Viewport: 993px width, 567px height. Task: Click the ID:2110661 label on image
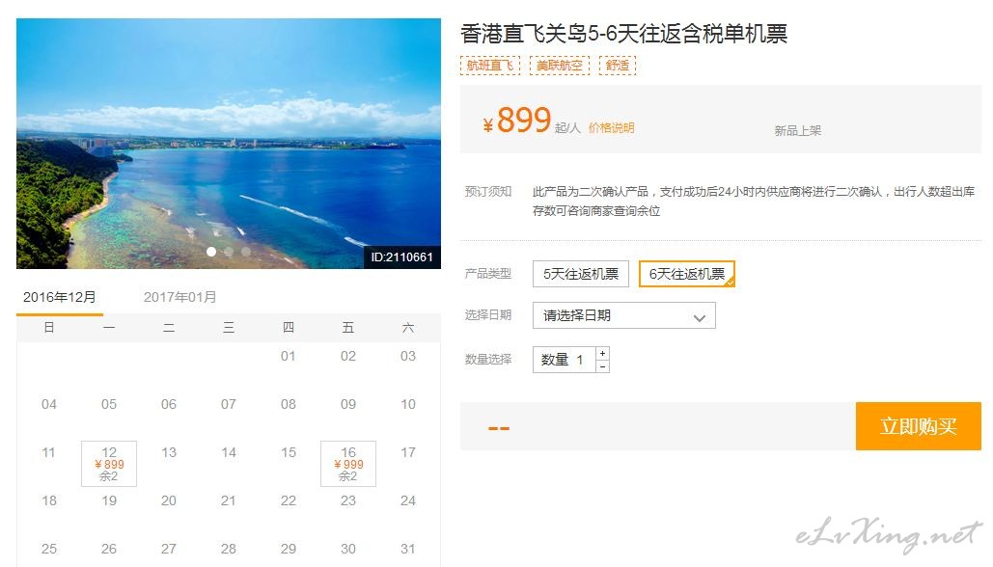[402, 256]
